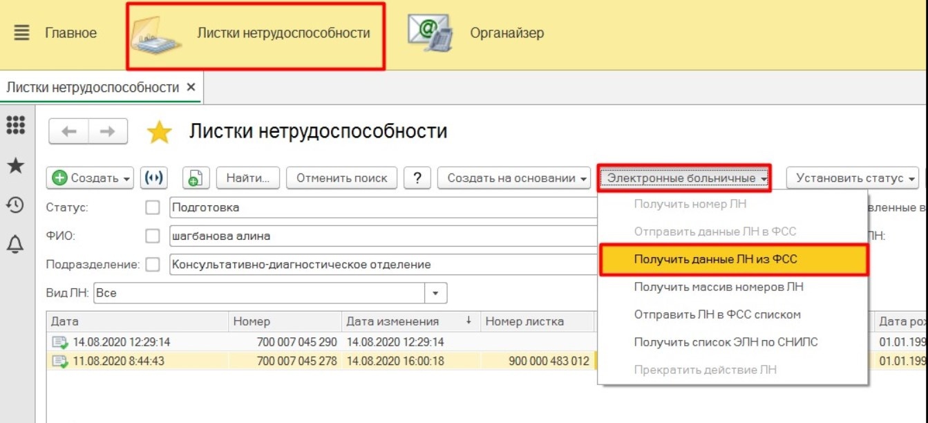Click the back navigation arrow
This screenshot has width=928, height=423.
point(68,131)
